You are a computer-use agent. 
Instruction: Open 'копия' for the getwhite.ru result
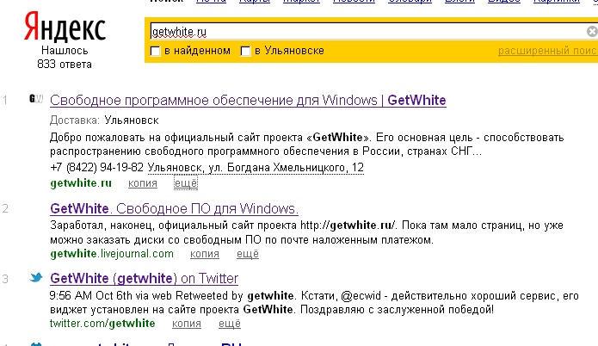pos(143,183)
